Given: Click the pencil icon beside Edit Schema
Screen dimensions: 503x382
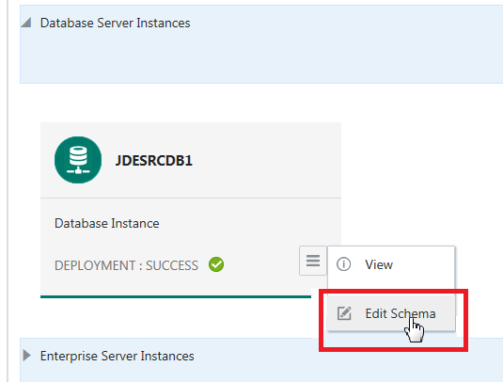Looking at the screenshot, I should 344,313.
